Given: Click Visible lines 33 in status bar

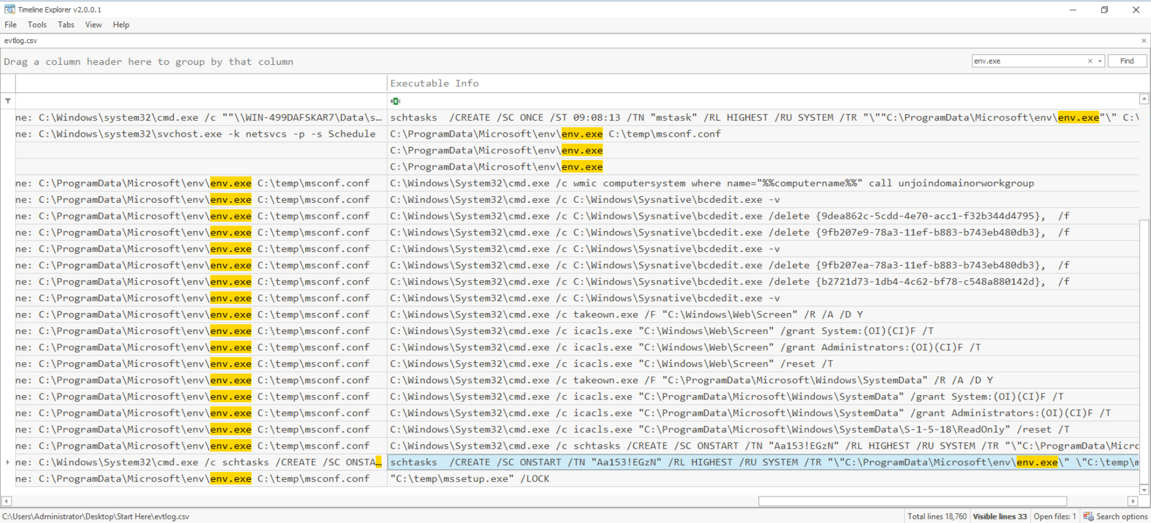Looking at the screenshot, I should (x=1000, y=516).
